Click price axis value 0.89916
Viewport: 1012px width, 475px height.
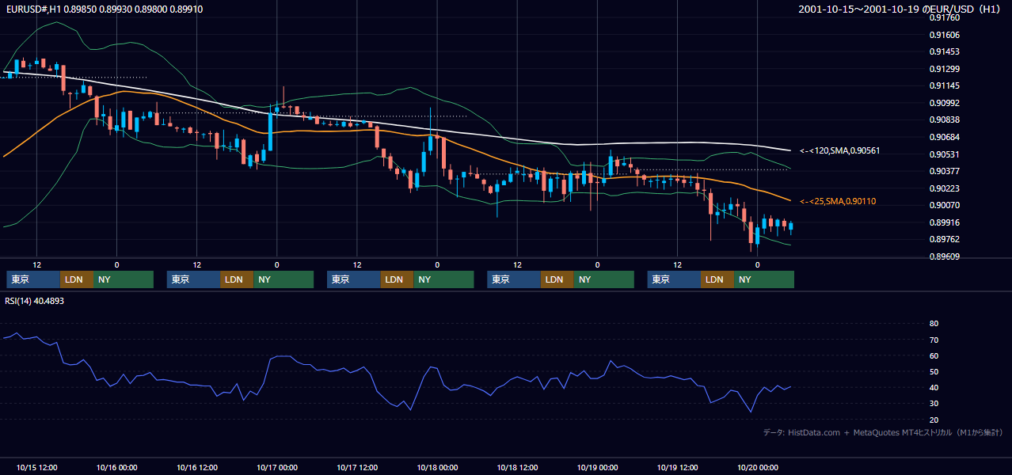click(x=945, y=222)
